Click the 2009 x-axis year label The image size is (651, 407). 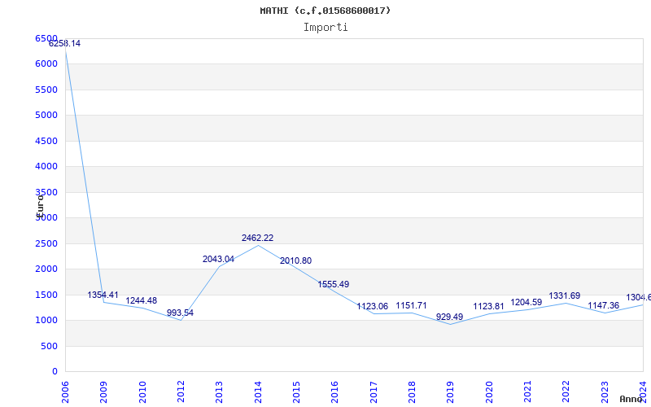[104, 392]
